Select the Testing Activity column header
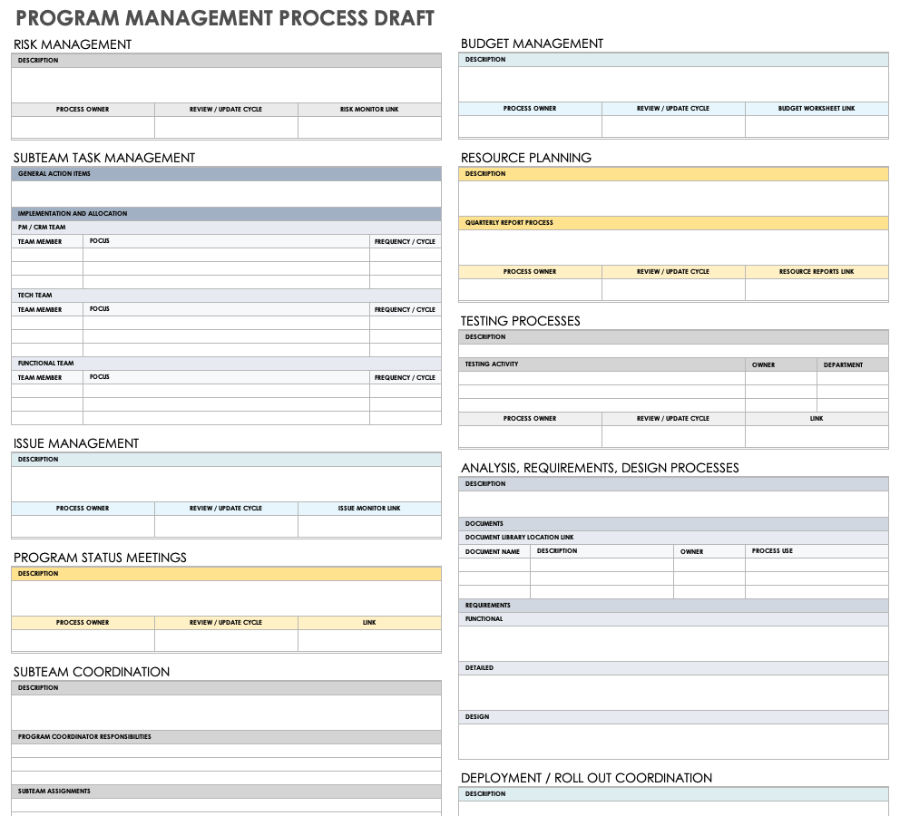This screenshot has height=816, width=900. (x=602, y=364)
